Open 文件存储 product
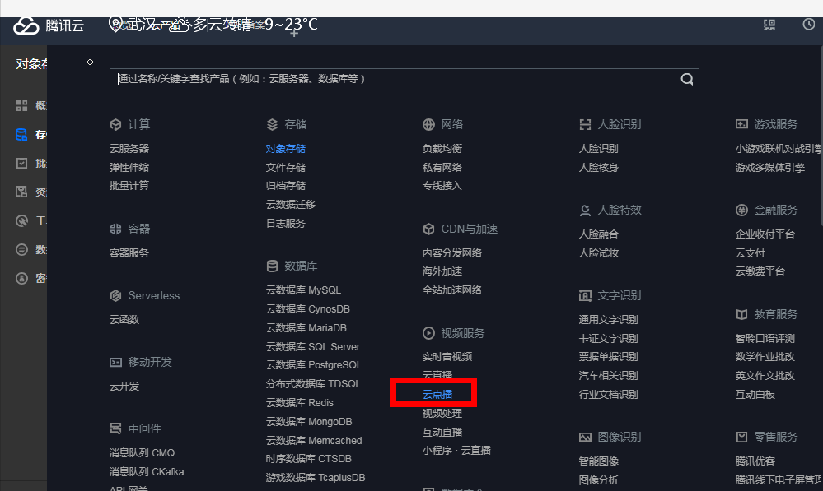This screenshot has height=491, width=823. pyautogui.click(x=286, y=167)
